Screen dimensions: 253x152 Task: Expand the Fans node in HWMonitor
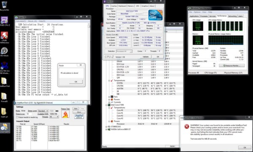109,97
